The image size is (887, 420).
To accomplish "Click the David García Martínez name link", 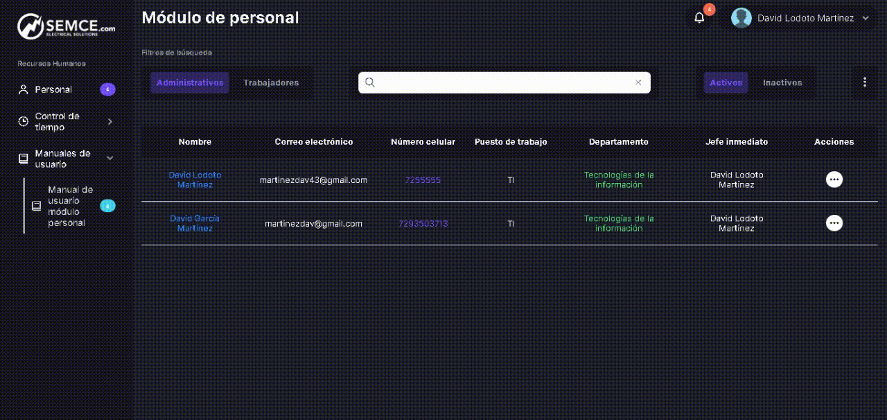I will coord(195,223).
